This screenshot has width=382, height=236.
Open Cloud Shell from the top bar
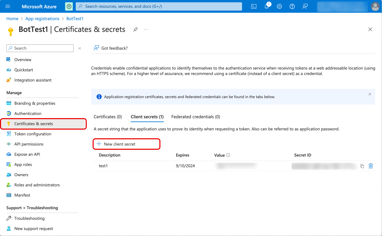click(254, 6)
